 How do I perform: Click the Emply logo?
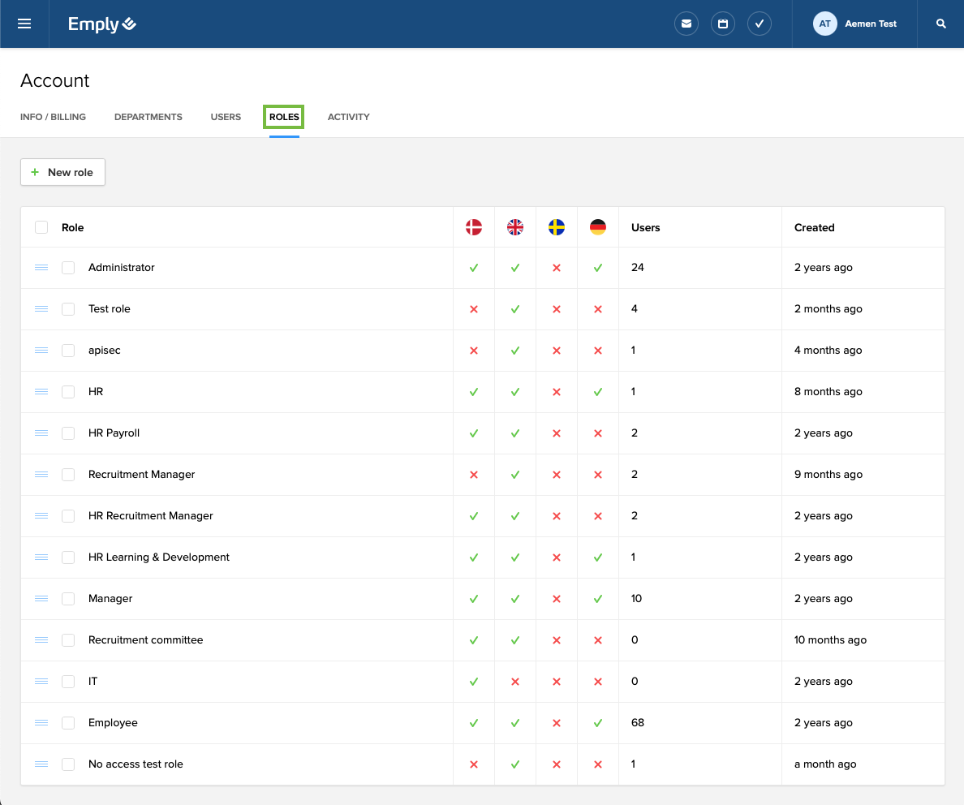coord(102,24)
